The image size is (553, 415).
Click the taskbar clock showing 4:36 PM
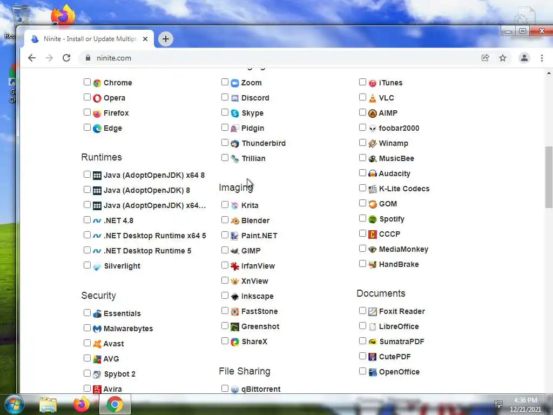coord(525,400)
